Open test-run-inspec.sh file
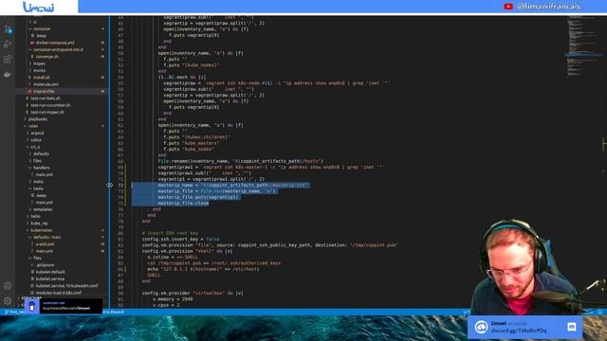 [47, 112]
